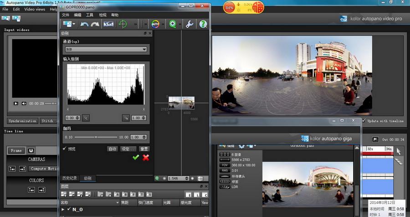Click the 设定... button

coord(128,149)
